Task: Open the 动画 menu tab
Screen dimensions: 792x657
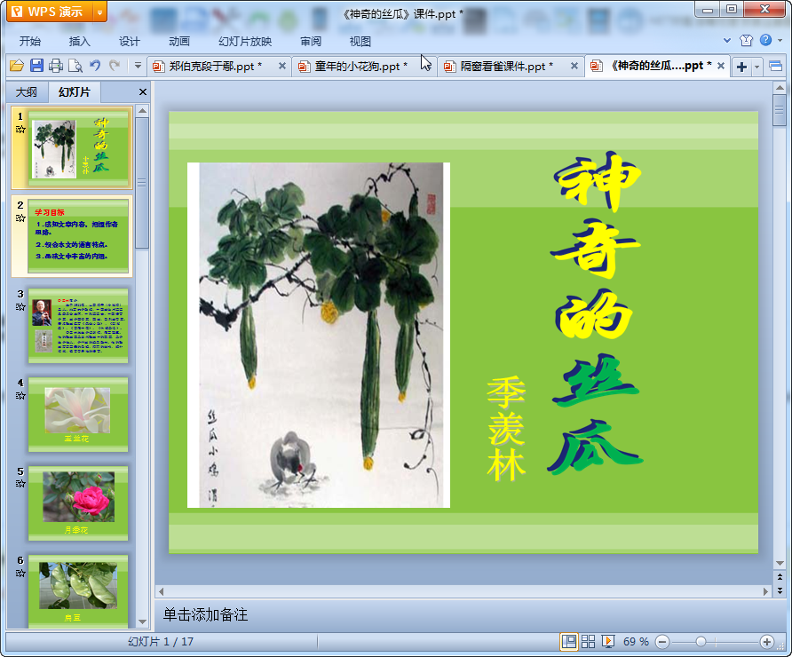Action: pos(178,42)
